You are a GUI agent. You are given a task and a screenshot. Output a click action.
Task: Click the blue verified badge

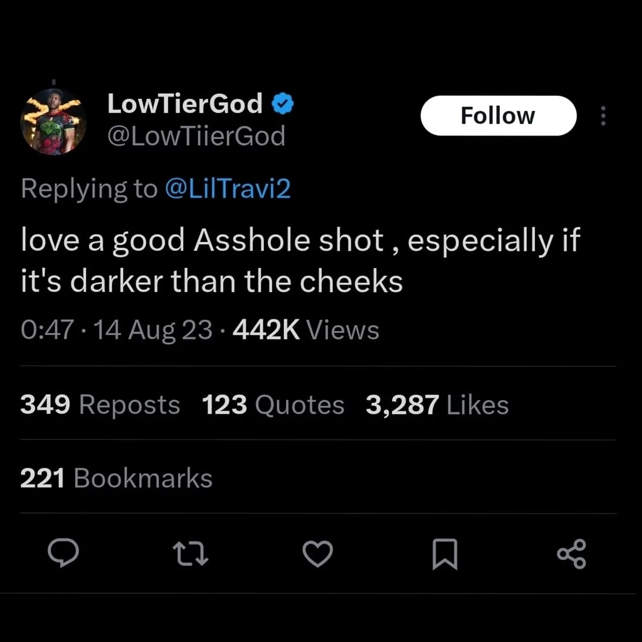coord(282,103)
